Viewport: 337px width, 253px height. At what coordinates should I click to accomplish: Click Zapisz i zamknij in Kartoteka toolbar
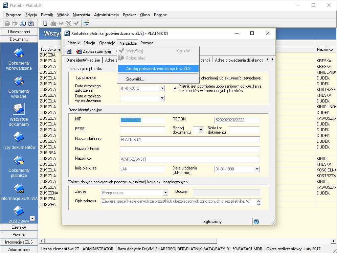pos(94,51)
